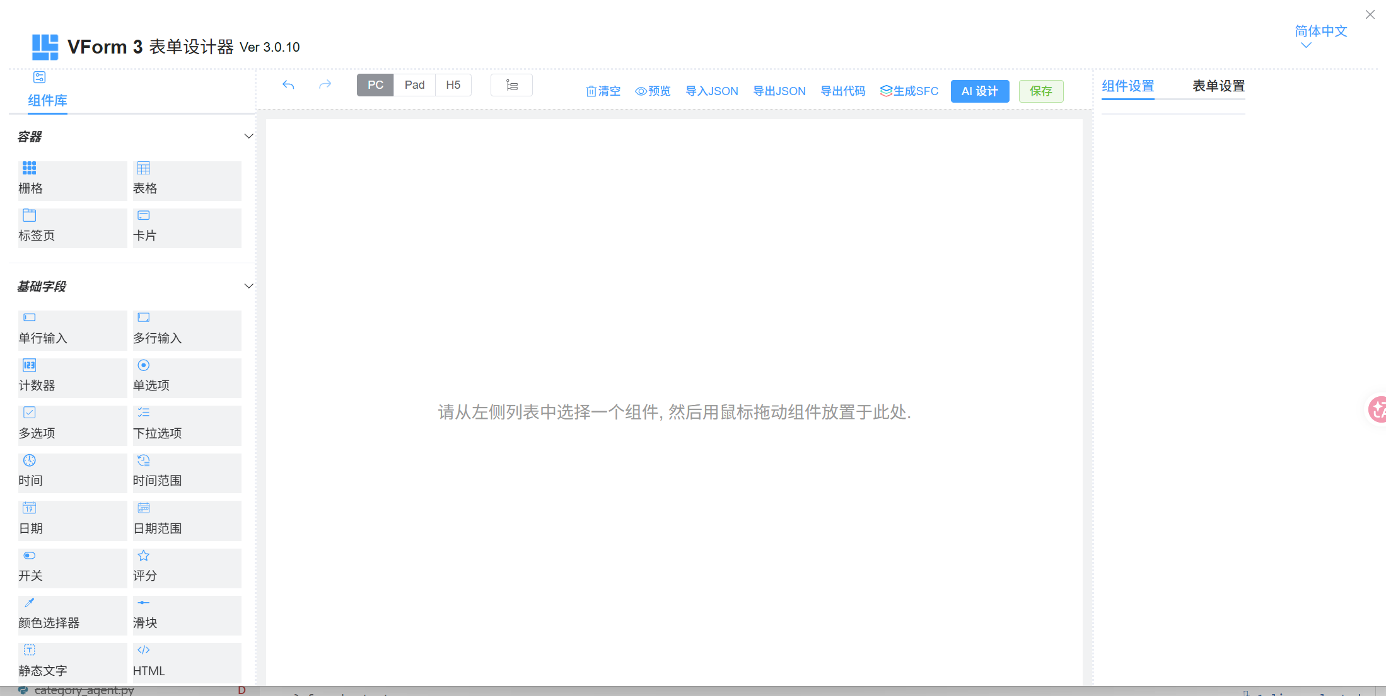Collapse the 容器 section chevron

click(248, 136)
